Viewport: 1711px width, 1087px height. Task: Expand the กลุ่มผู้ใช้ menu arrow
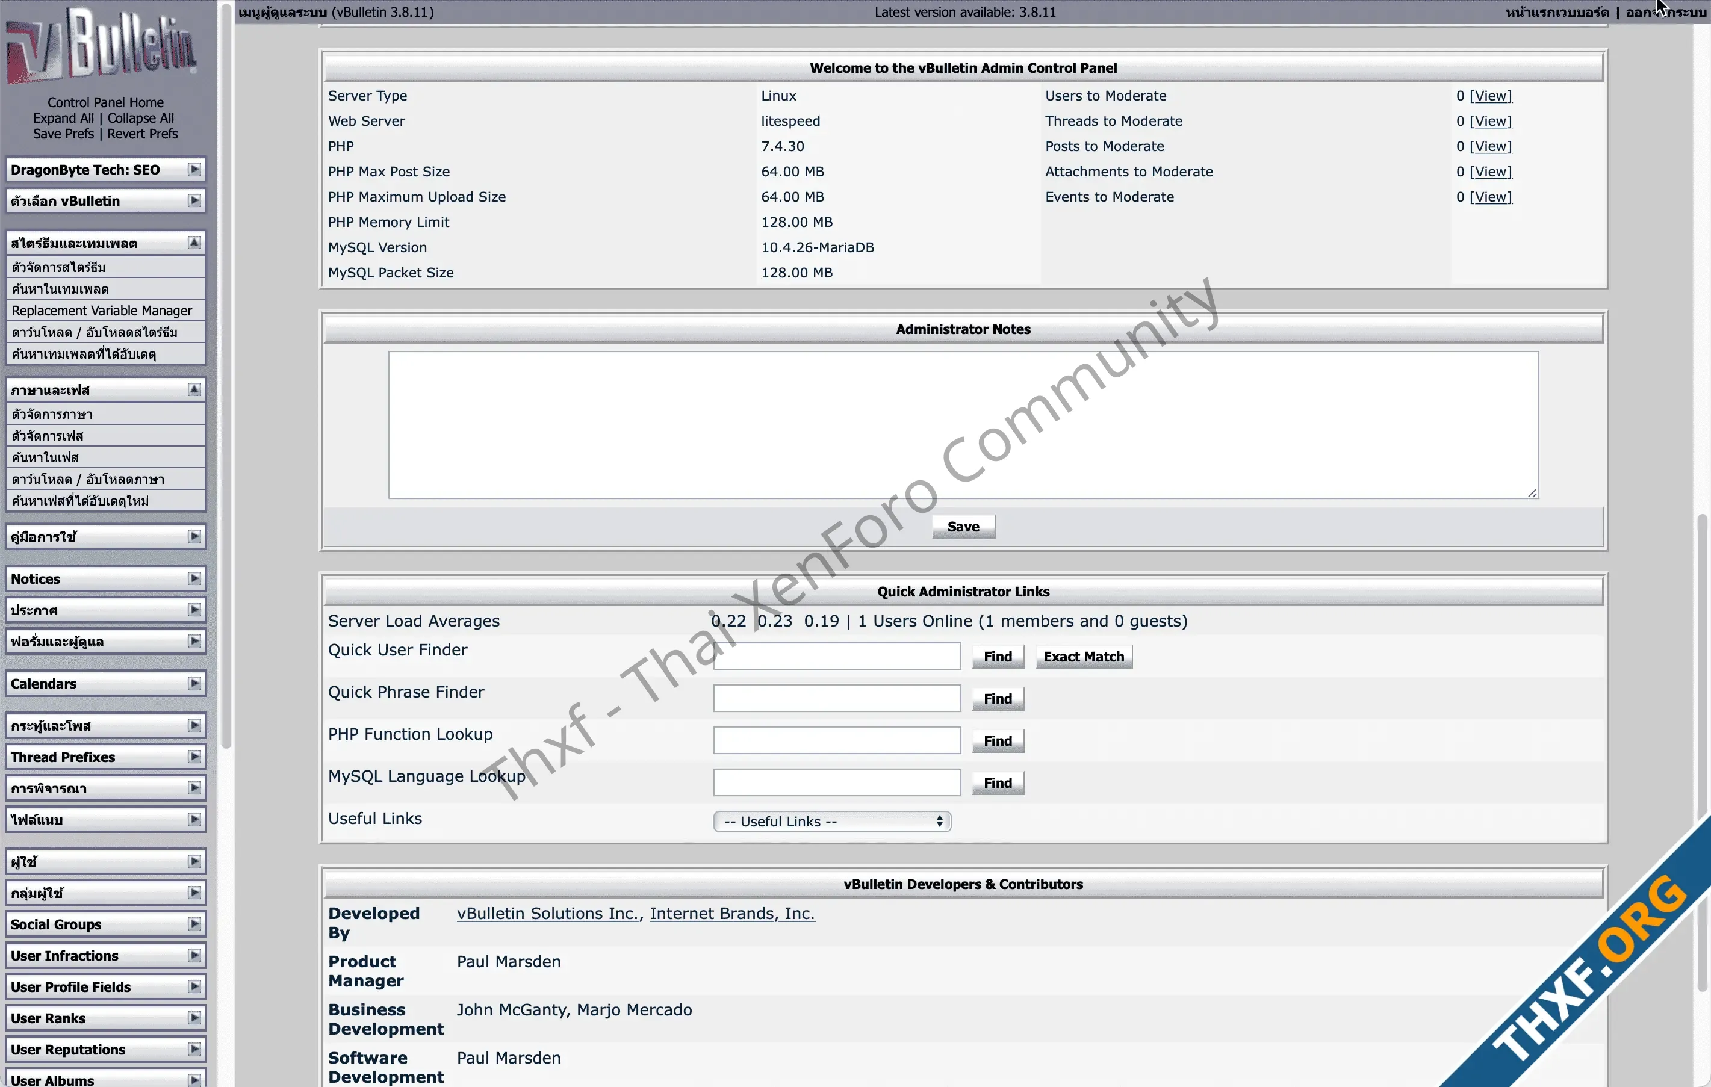194,893
